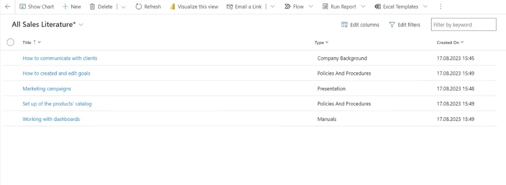Open the All Sales Literature view selector chevron
Screen dimensions: 506x185
pos(81,25)
